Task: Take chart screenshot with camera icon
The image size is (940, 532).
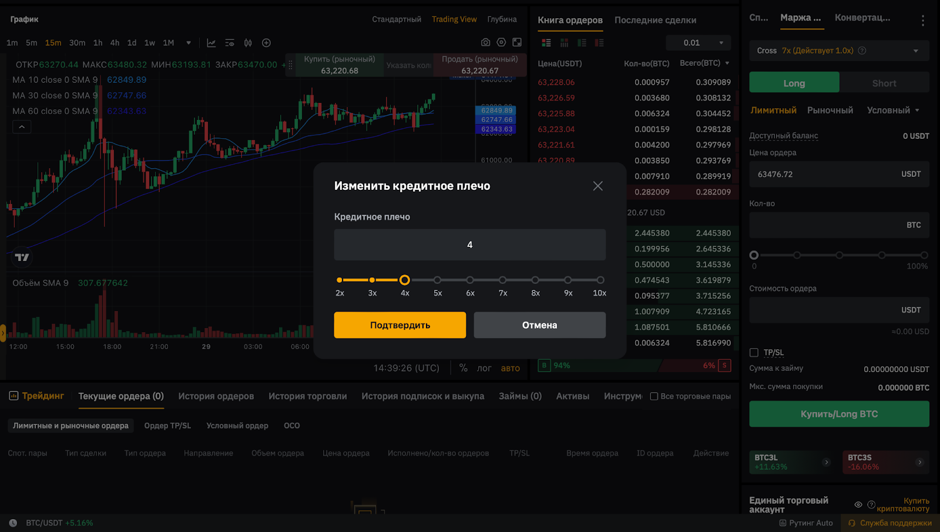Action: click(x=485, y=42)
